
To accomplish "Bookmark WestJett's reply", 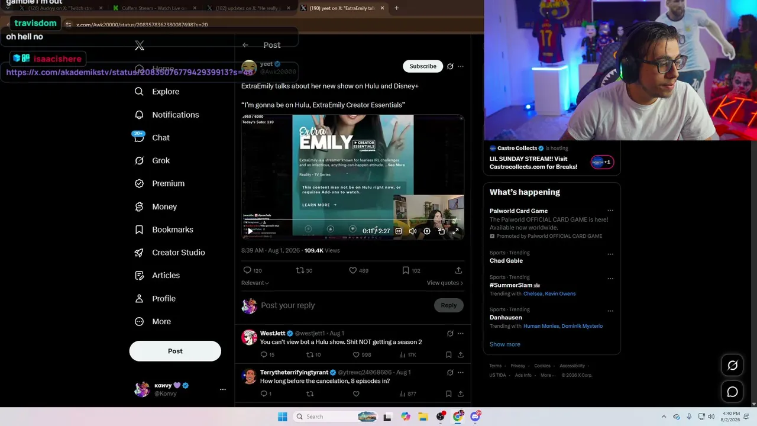I will 449,355.
